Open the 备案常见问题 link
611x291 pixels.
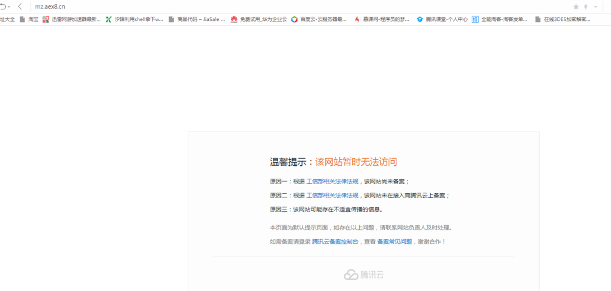tap(394, 242)
